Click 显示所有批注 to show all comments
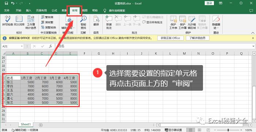The width and height of the screenshot is (256, 132). click(x=153, y=22)
